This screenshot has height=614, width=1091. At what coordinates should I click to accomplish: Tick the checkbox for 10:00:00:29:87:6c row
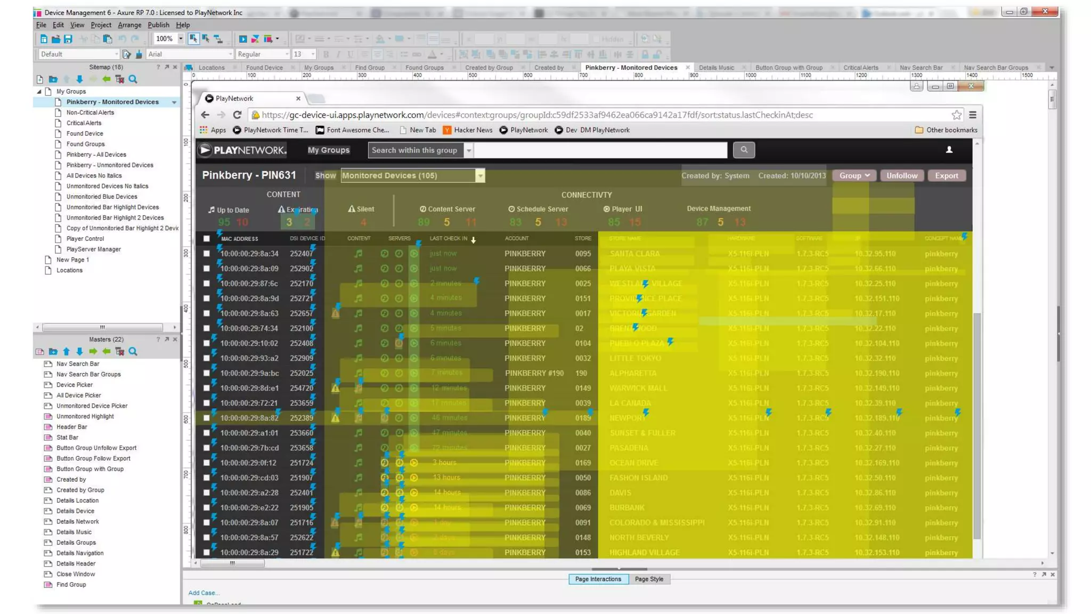coord(207,284)
